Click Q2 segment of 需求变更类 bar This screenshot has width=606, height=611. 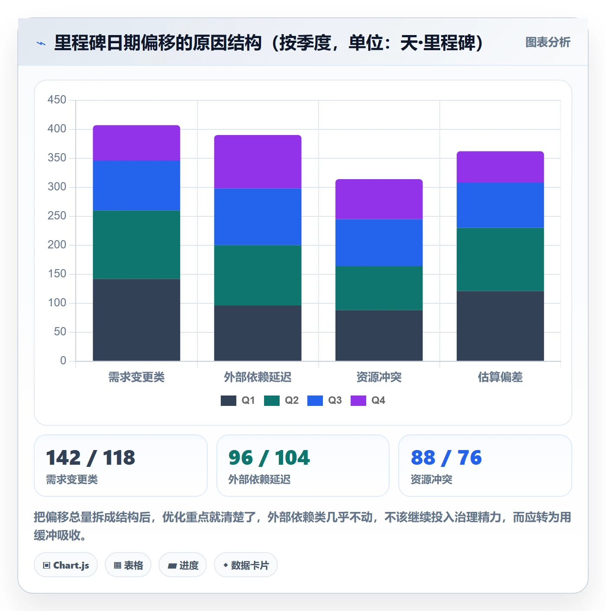pos(136,244)
